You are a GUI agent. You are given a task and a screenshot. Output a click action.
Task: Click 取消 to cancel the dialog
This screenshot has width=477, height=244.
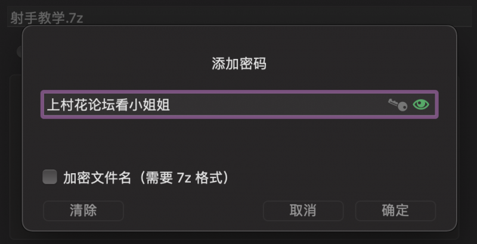(x=303, y=210)
